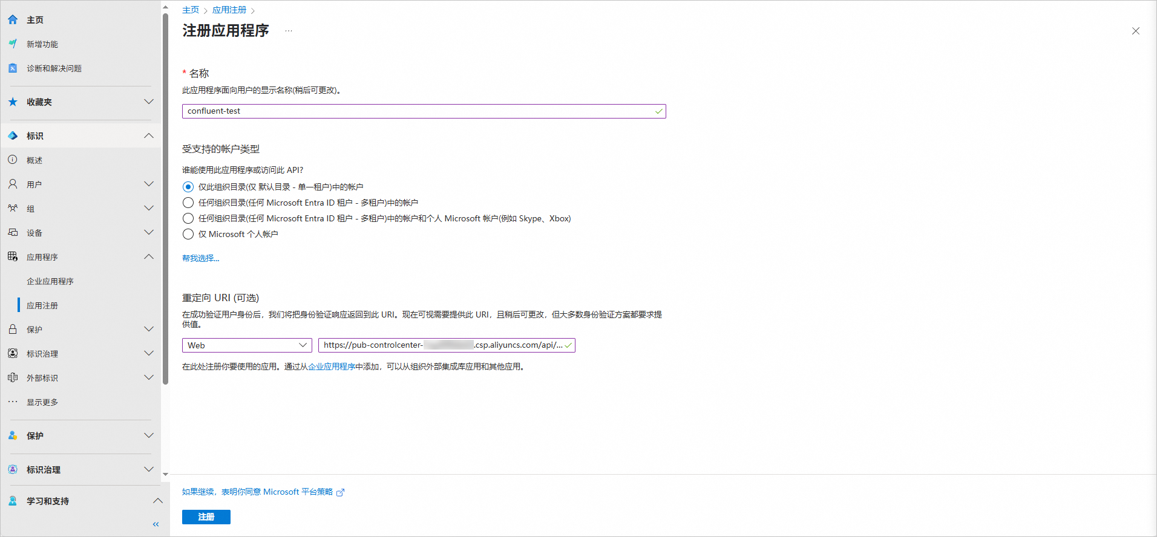This screenshot has height=537, width=1157.
Task: Click the redirect URI input field
Action: click(447, 345)
